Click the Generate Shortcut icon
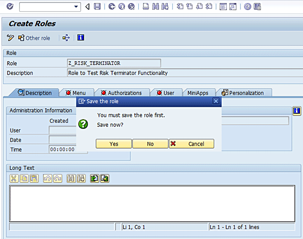Screen dimensions: 303x239 pos(233,7)
